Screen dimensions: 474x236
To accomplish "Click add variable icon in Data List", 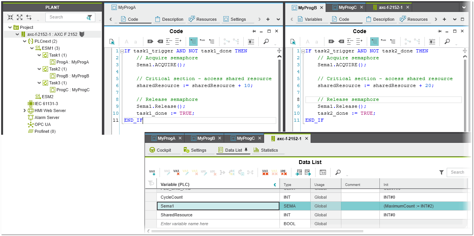I will pos(152,172).
